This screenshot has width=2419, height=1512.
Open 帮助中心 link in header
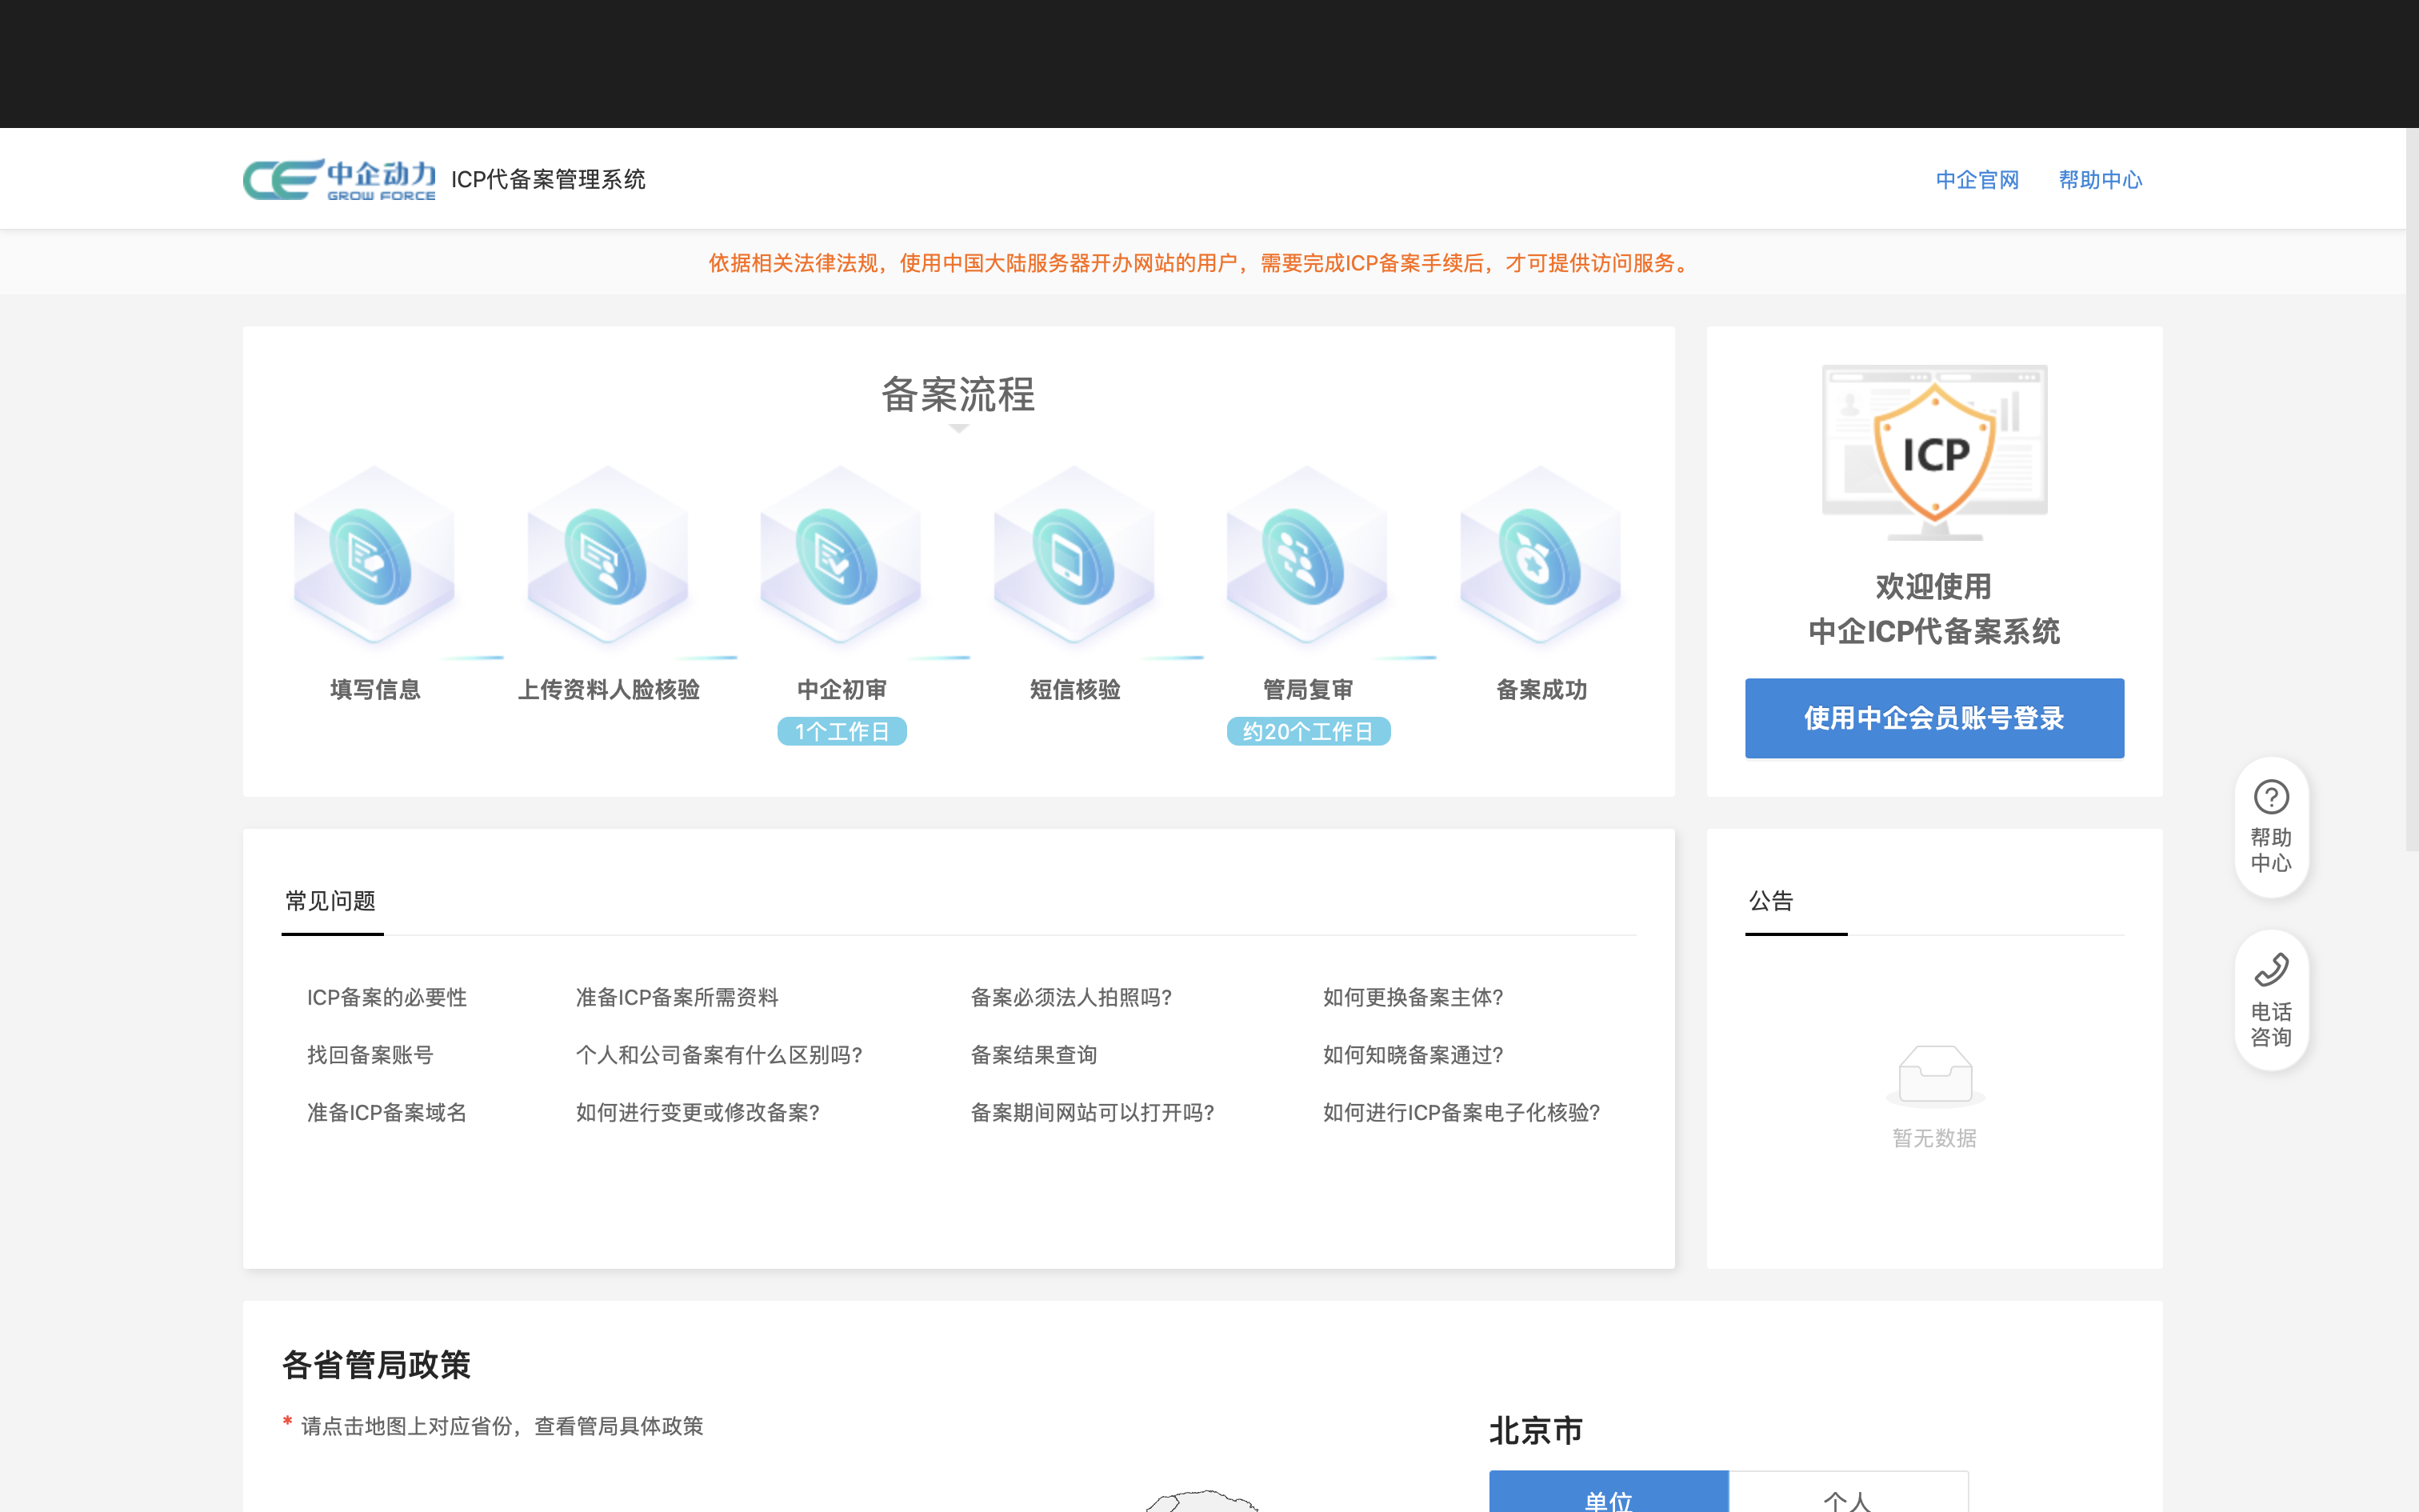(2100, 180)
